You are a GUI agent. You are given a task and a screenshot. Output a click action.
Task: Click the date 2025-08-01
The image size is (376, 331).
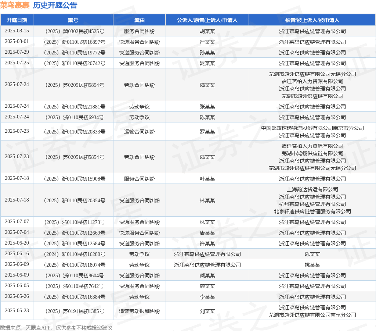(x=17, y=41)
